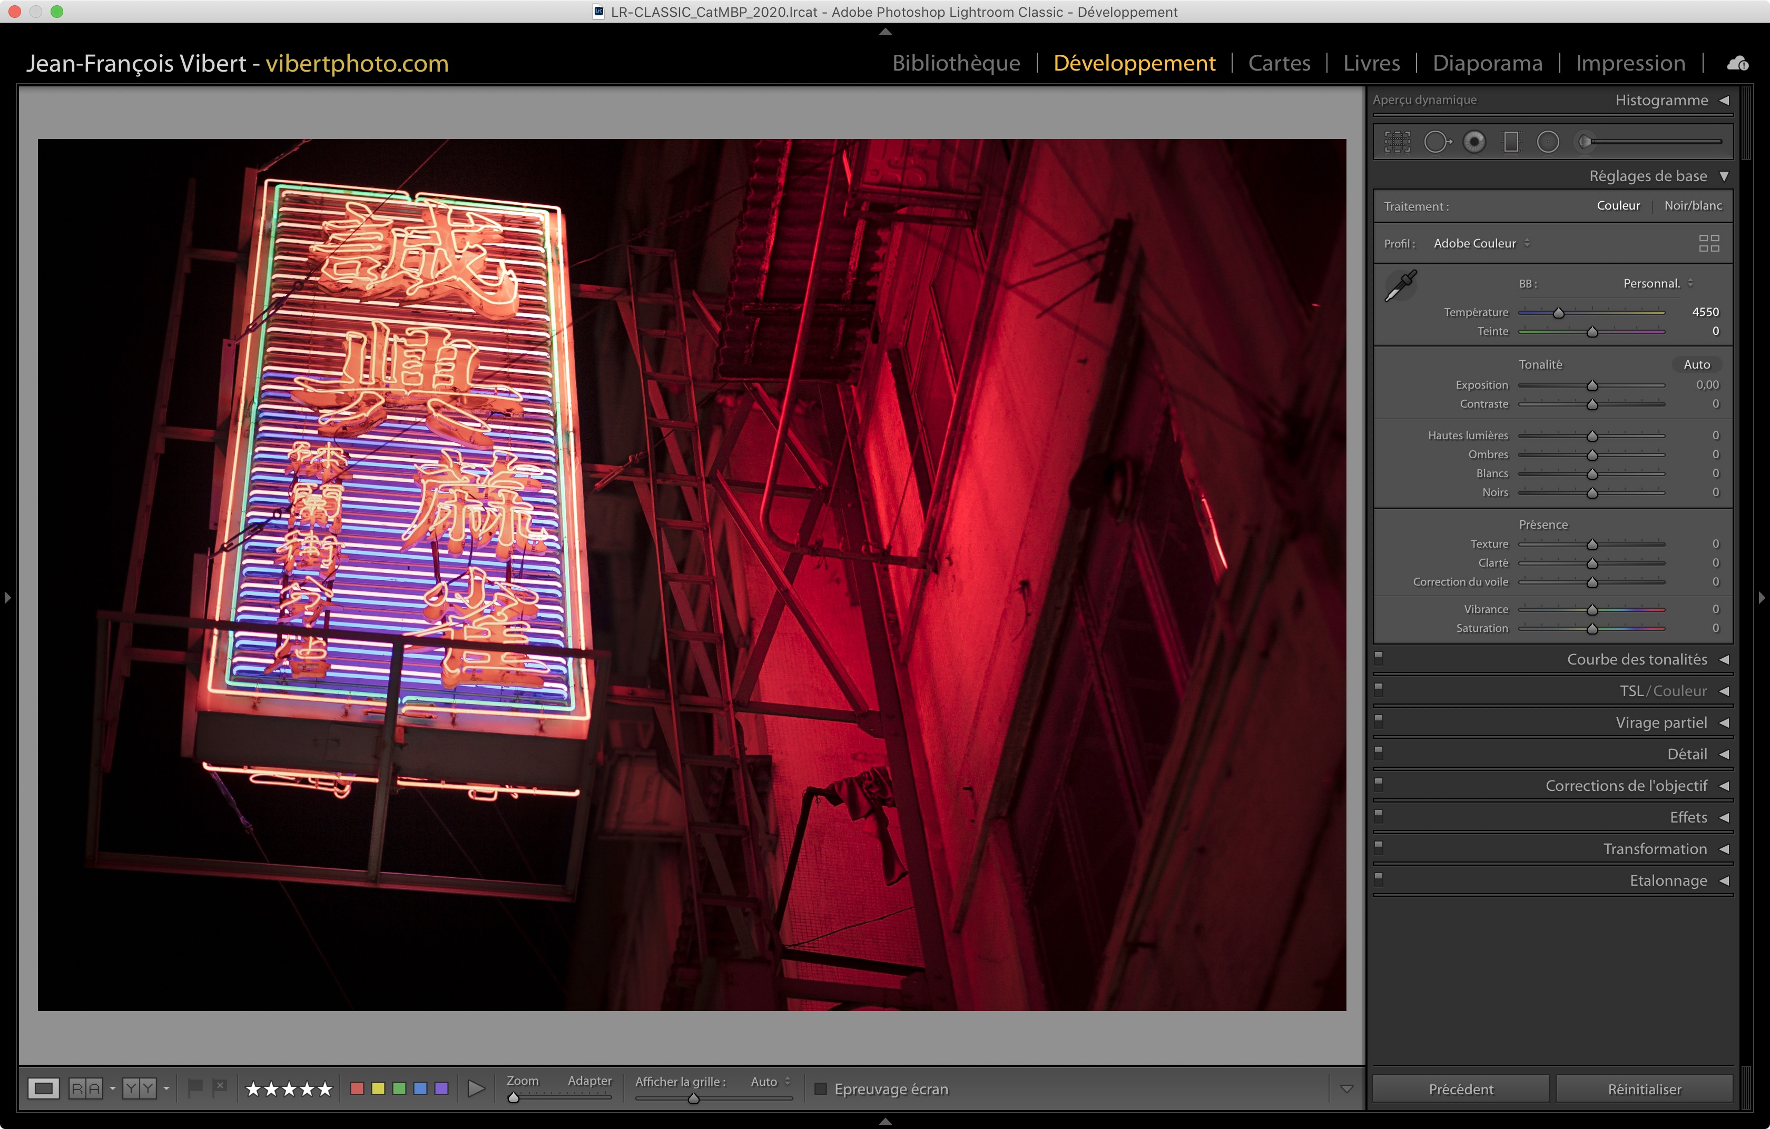
Task: Enable the Epreuvage écran checkbox
Action: click(x=820, y=1088)
